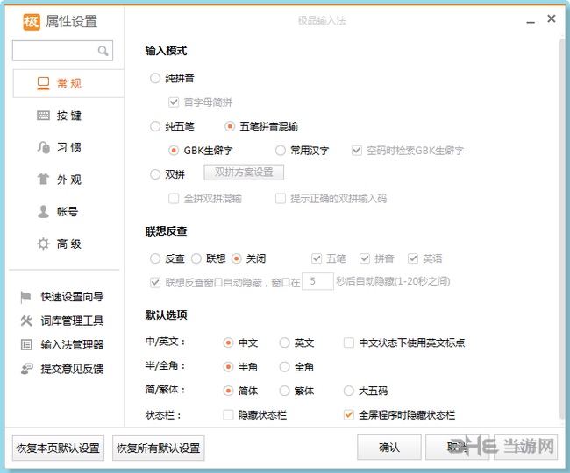Screen dimensions: 570x473
Task: Click the keyboard icon beside 按键
Action: click(x=43, y=116)
